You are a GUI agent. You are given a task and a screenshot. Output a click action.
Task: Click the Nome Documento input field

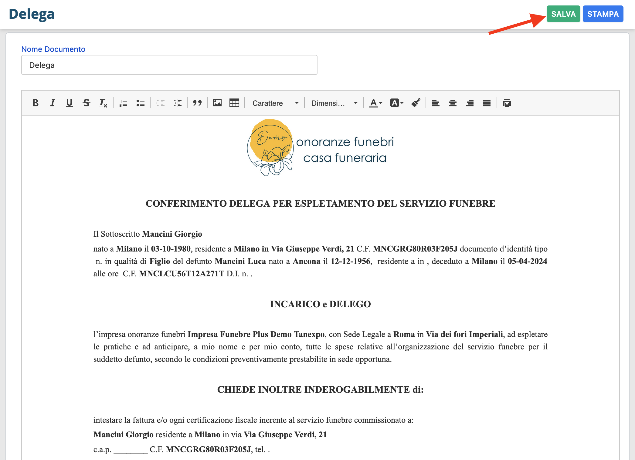click(169, 65)
